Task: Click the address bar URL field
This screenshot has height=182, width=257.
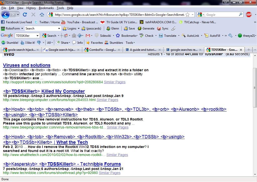Action: pos(119,14)
